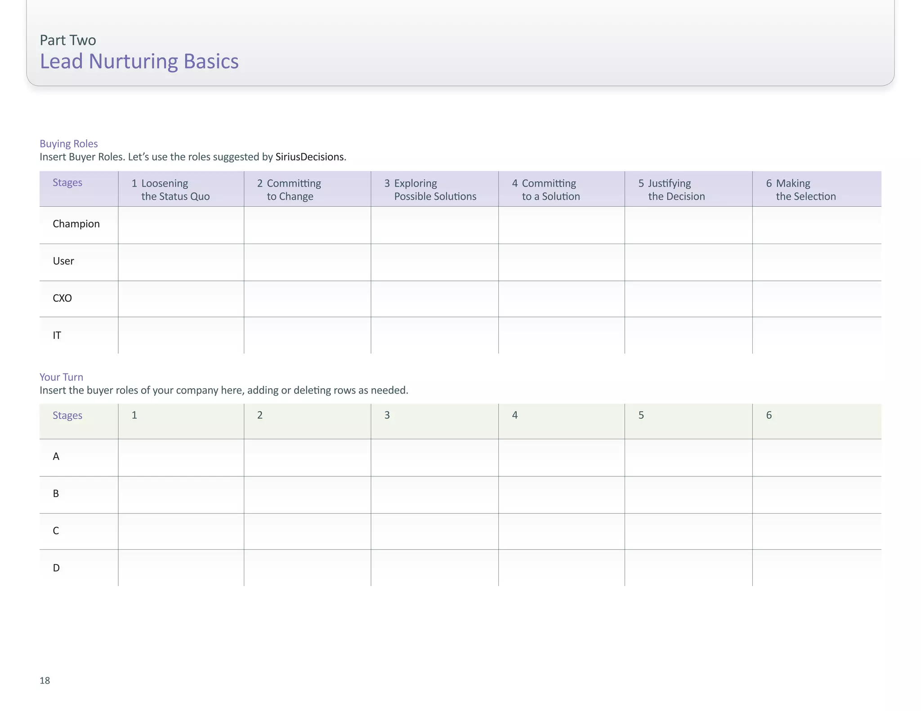Select the '1 Loosening the Status Quo' column header
Viewport: 921px width, 711px height.
(181, 189)
